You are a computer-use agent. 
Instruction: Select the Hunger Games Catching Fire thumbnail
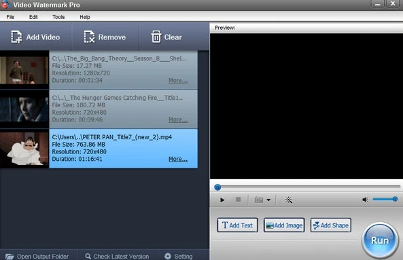pyautogui.click(x=24, y=109)
